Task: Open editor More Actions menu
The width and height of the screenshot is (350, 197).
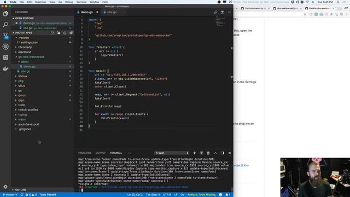Action: click(230, 12)
